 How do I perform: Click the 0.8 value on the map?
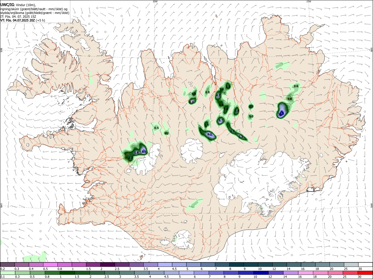pos(207,92)
